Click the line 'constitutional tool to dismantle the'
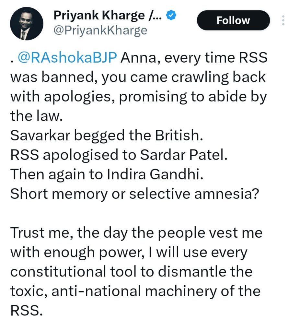 (x=131, y=271)
